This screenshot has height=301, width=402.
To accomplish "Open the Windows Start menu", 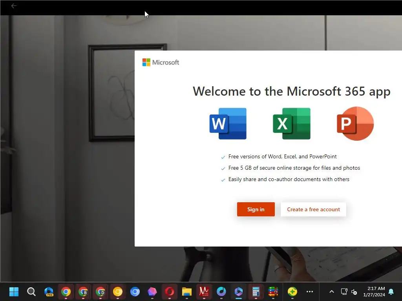I will coord(14,292).
